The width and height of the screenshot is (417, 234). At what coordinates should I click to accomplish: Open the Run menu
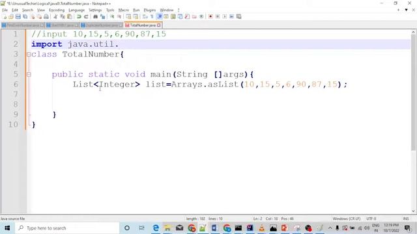136,10
